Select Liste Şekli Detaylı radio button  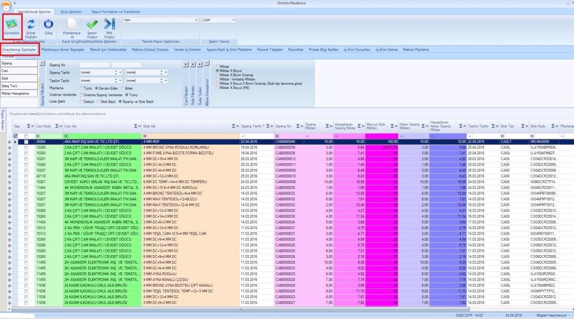coord(81,101)
